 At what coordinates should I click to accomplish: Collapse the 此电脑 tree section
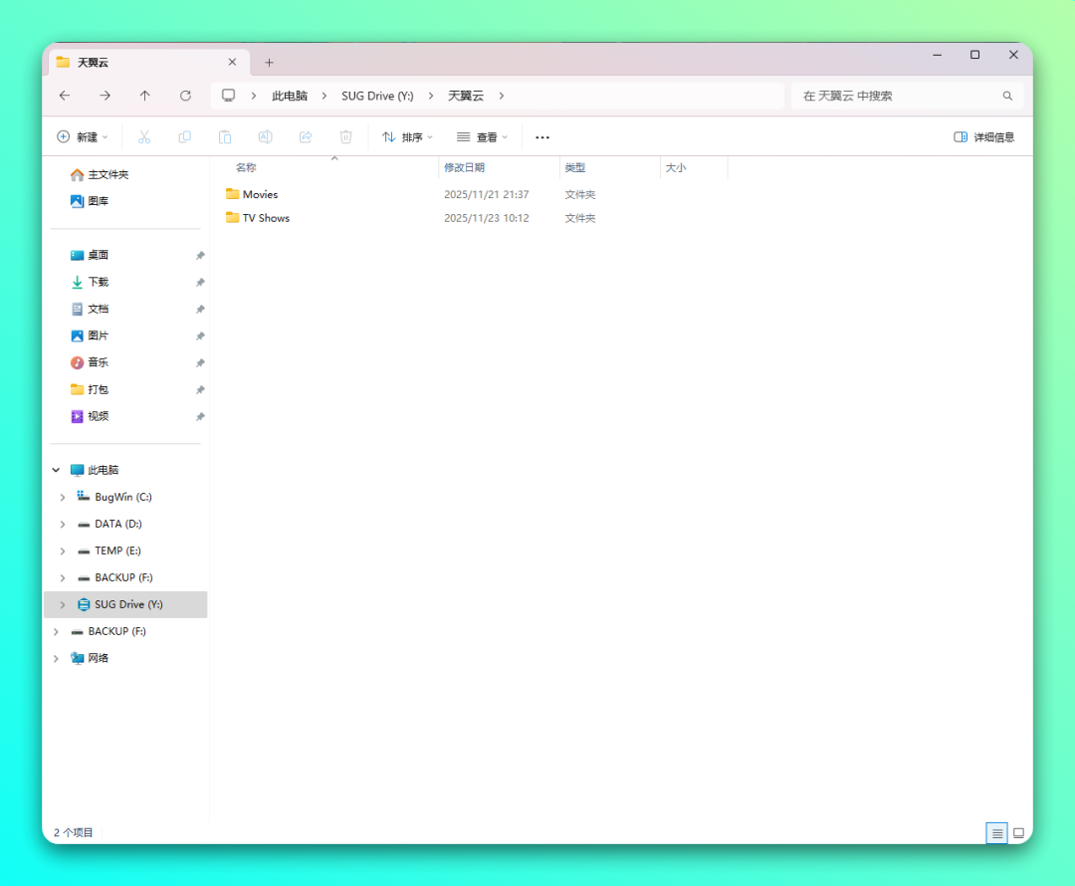(x=56, y=470)
